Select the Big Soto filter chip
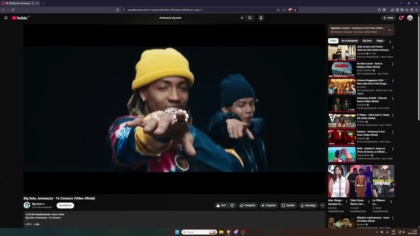The width and height of the screenshot is (420, 236). (x=367, y=41)
